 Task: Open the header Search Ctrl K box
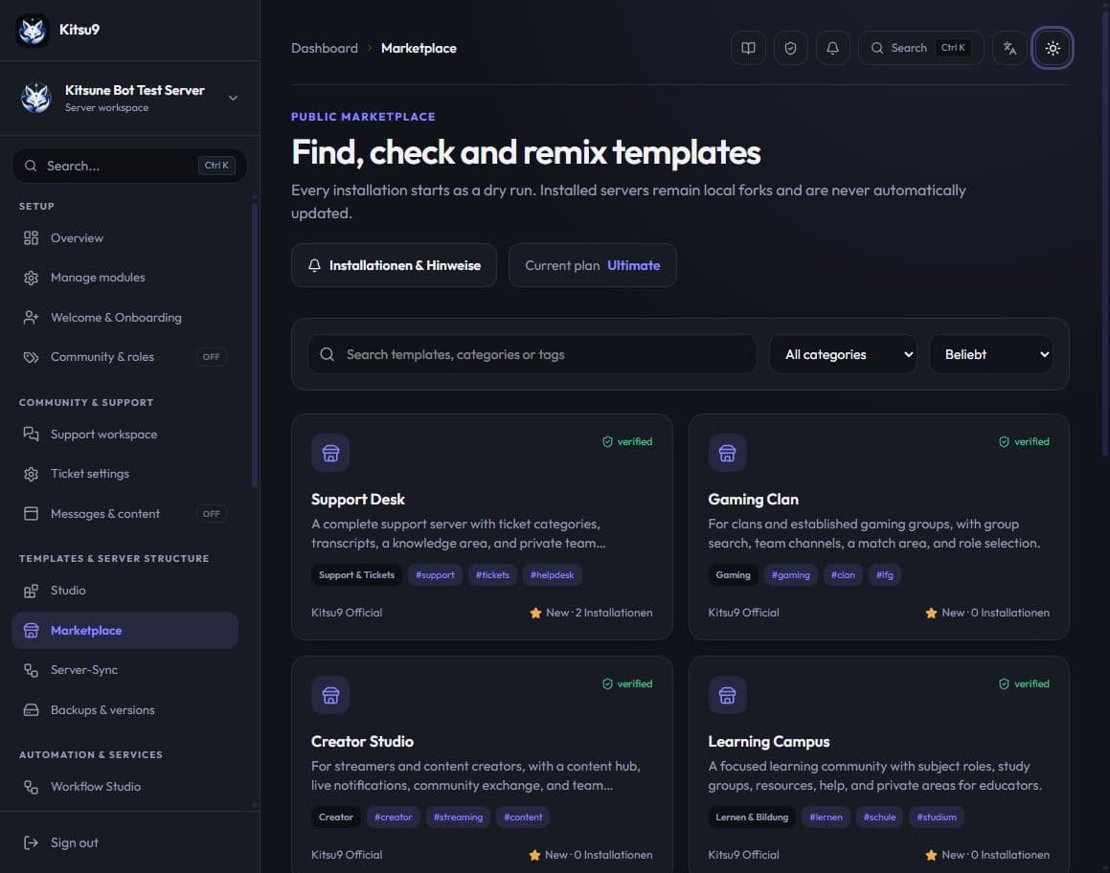[921, 48]
